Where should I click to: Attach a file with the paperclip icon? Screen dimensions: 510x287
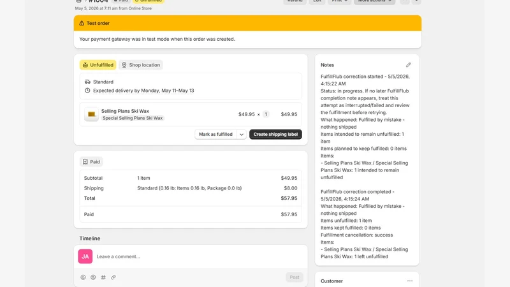pyautogui.click(x=113, y=277)
